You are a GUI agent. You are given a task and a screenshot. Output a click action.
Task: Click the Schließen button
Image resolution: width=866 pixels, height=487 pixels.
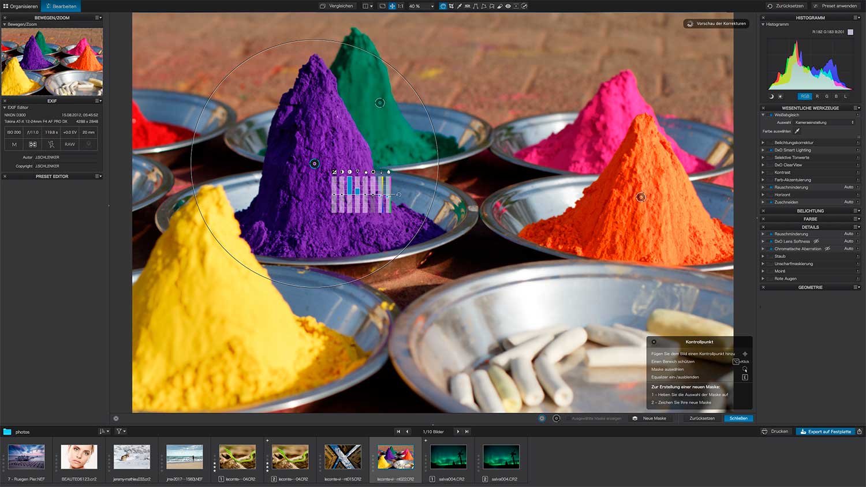point(738,418)
